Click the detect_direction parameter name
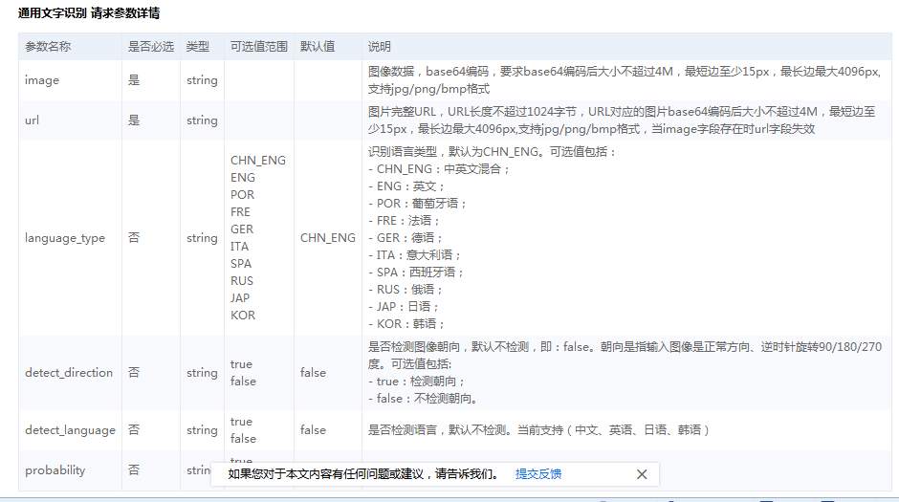Image resolution: width=899 pixels, height=502 pixels. click(x=69, y=373)
